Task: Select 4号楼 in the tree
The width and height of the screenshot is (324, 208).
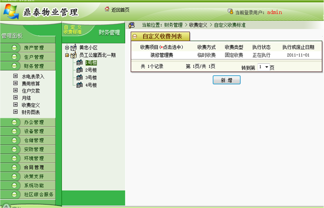Action: coord(91,85)
